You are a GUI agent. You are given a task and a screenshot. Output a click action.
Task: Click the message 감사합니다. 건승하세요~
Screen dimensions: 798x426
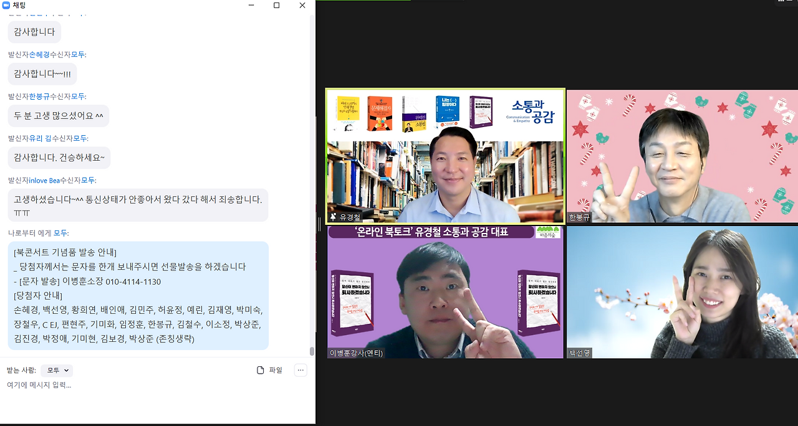59,158
